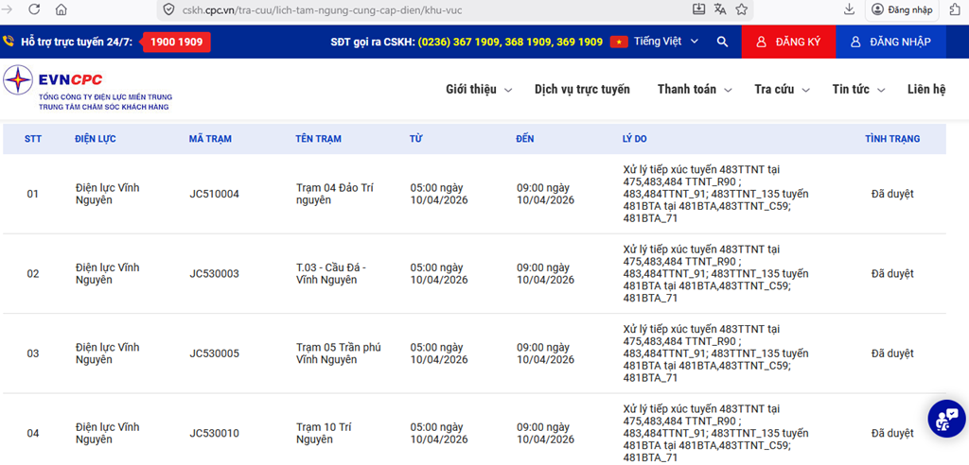969x465 pixels.
Task: Open the Tin tức menu
Action: (857, 90)
